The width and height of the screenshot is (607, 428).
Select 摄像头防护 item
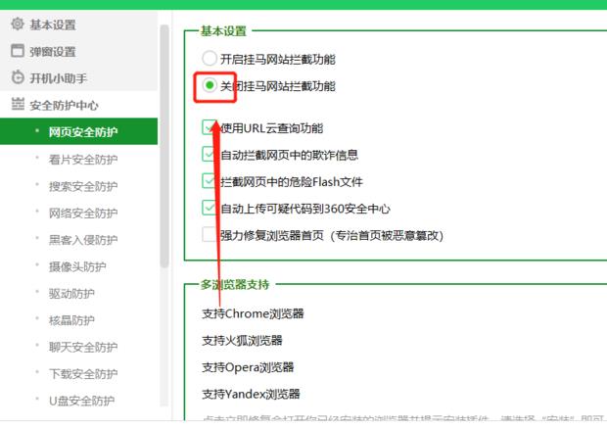click(77, 266)
